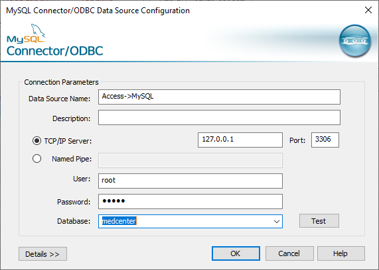379x270 pixels.
Task: Click the Cancel button
Action: click(289, 253)
